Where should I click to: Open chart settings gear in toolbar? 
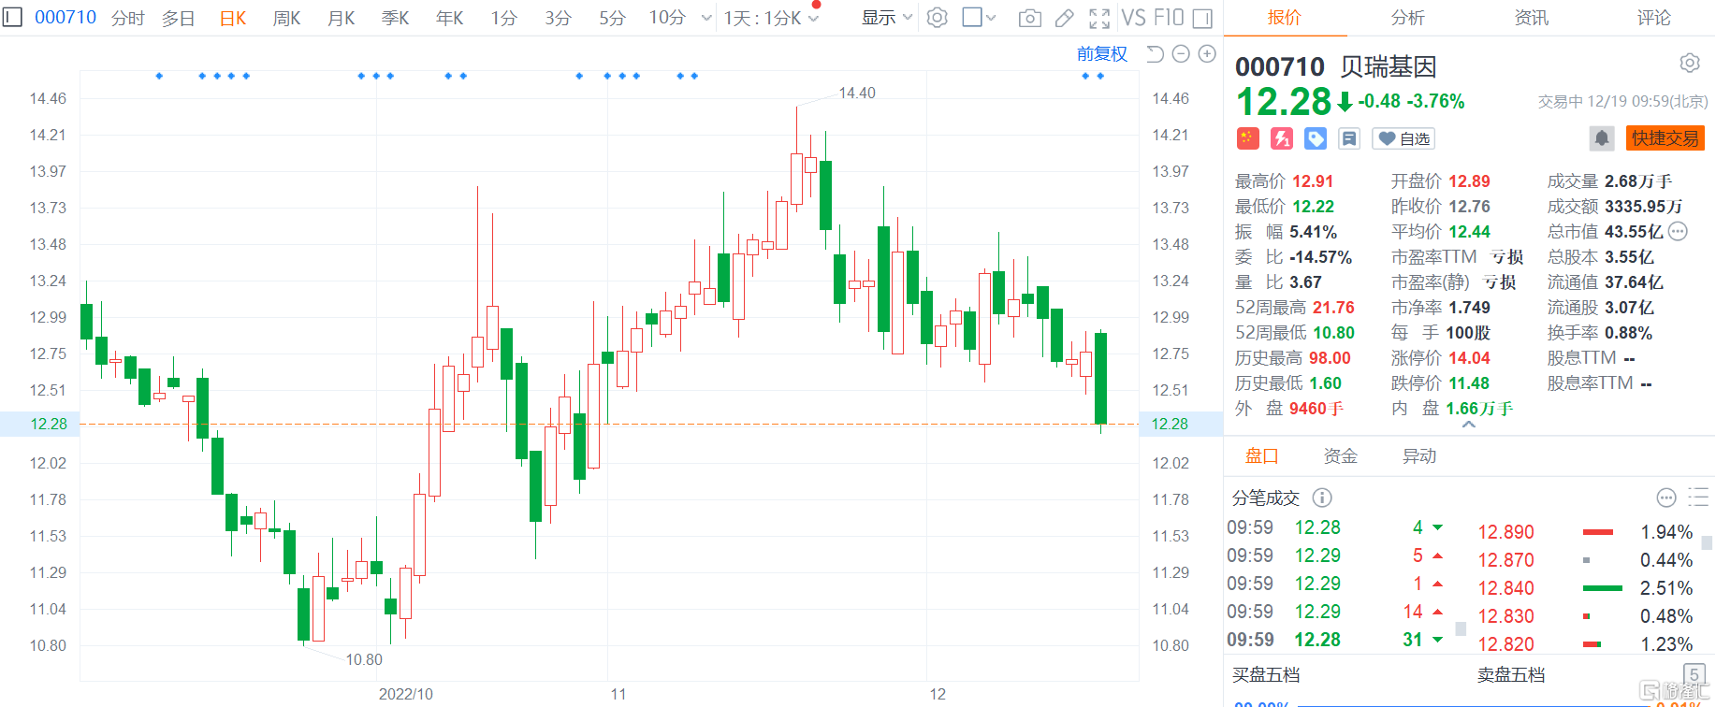click(x=937, y=18)
